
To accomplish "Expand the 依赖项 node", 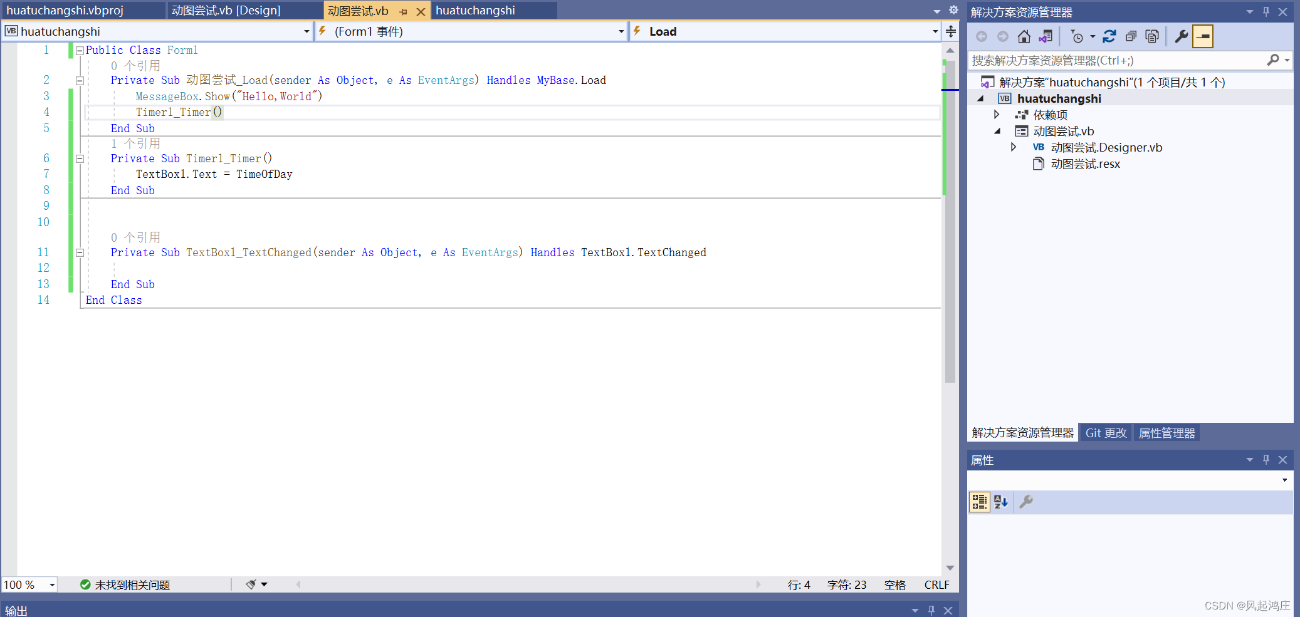I will click(x=997, y=115).
